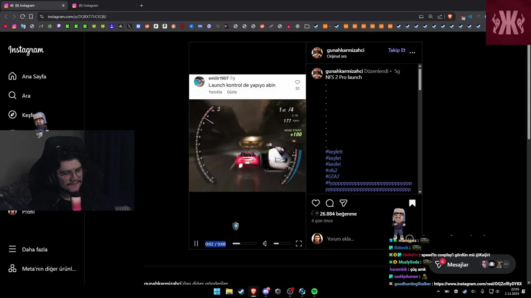This screenshot has width=531, height=298.
Task: Open the Reddit bookmark next to Roblox
Action: point(147,26)
